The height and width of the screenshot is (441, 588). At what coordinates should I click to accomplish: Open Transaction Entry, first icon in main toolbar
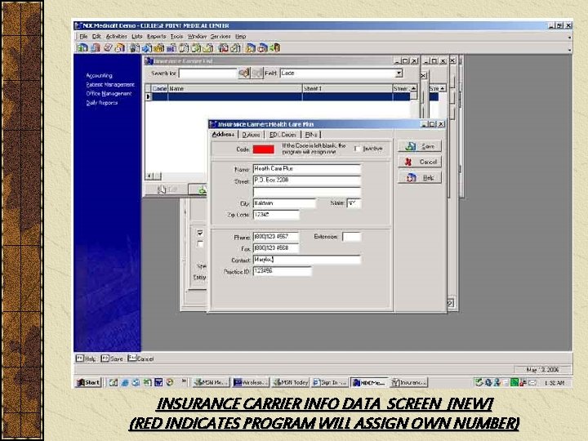82,48
